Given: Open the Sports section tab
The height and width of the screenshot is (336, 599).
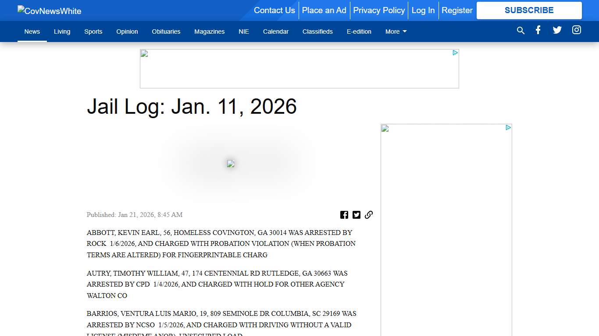Looking at the screenshot, I should coord(93,31).
